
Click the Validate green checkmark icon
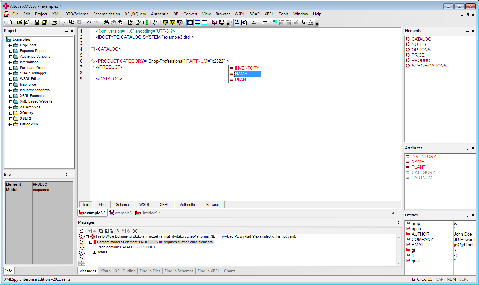(x=138, y=22)
